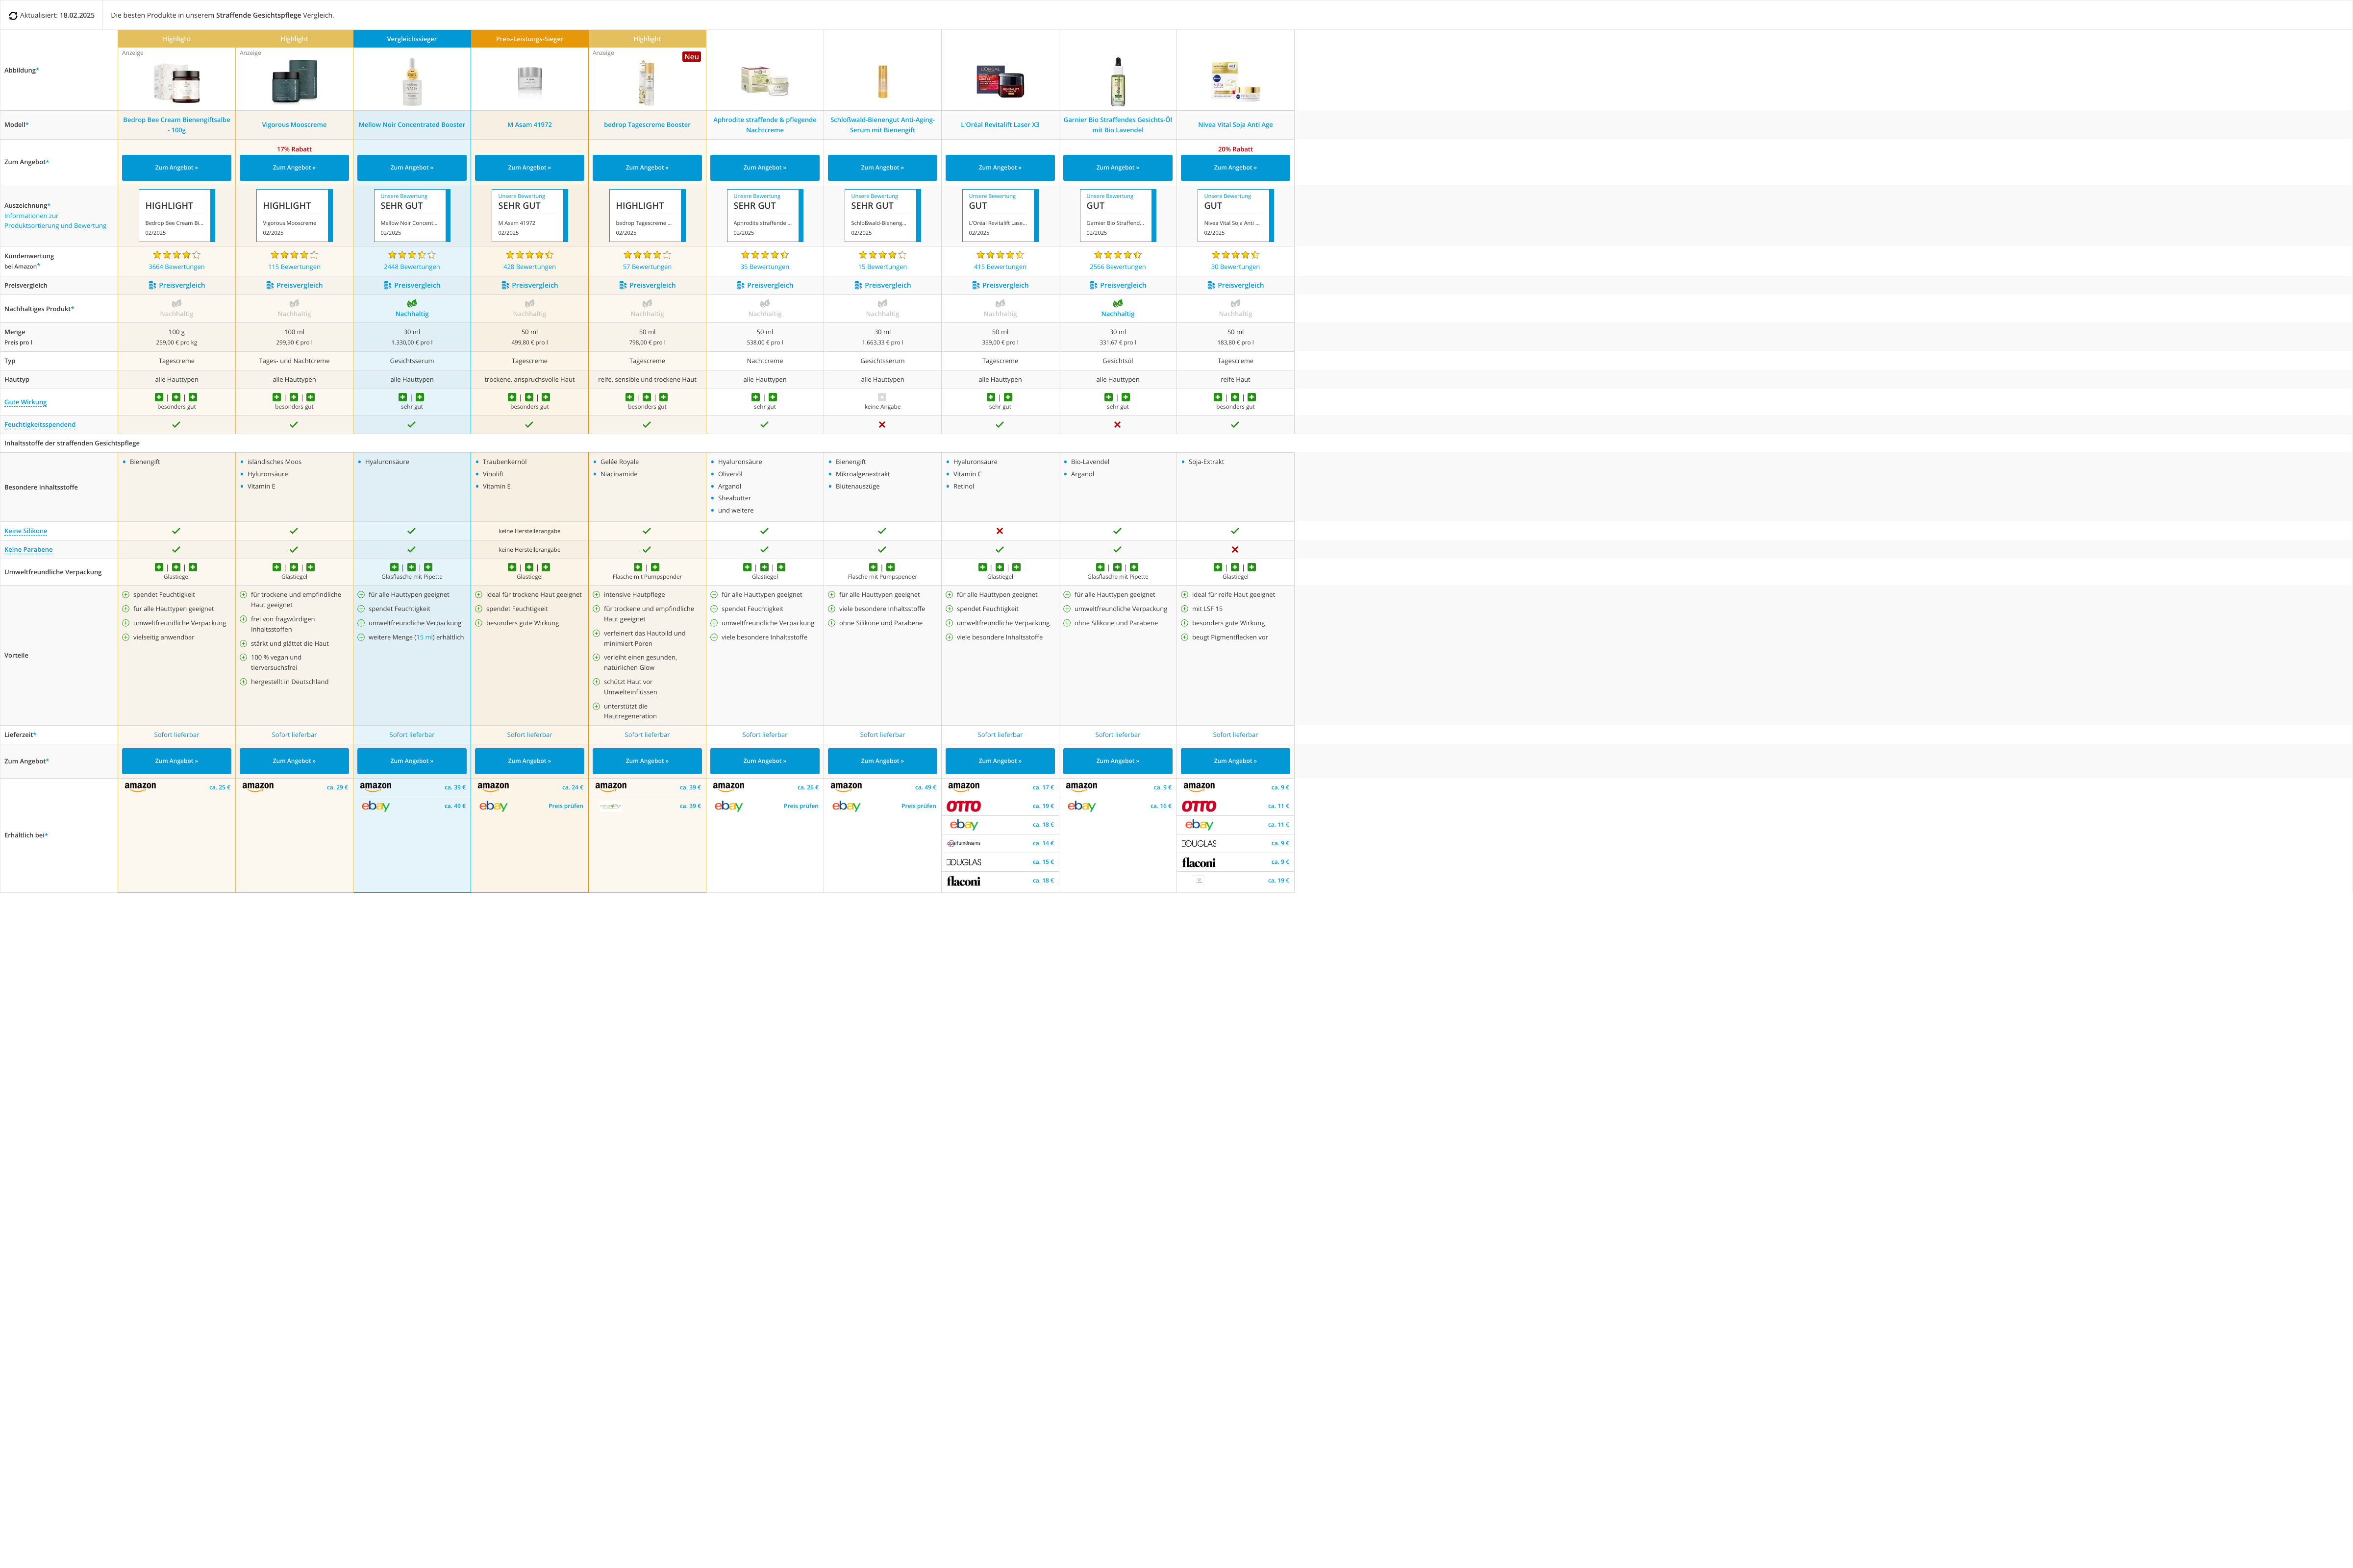The height and width of the screenshot is (1568, 2353).
Task: Open the flaconi logo at ca. 18 €
Action: [x=963, y=881]
